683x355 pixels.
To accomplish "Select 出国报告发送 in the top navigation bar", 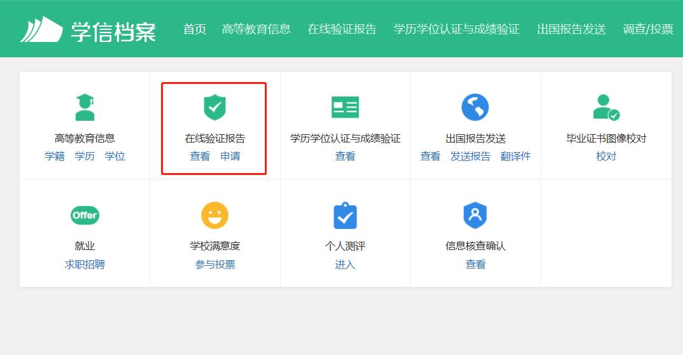I will tap(571, 29).
